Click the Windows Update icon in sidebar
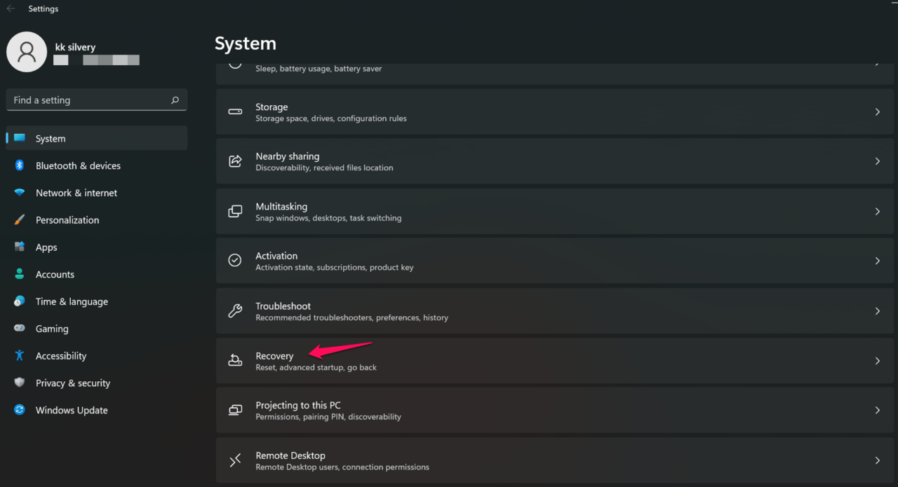898x487 pixels. [x=20, y=410]
